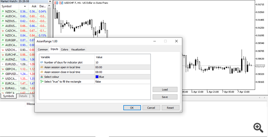Screen dimensions: 268x137
Task: Click the OK button
Action: pyautogui.click(x=132, y=108)
